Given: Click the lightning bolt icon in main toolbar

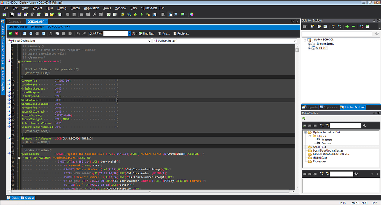Looking at the screenshot, I should click(95, 14).
